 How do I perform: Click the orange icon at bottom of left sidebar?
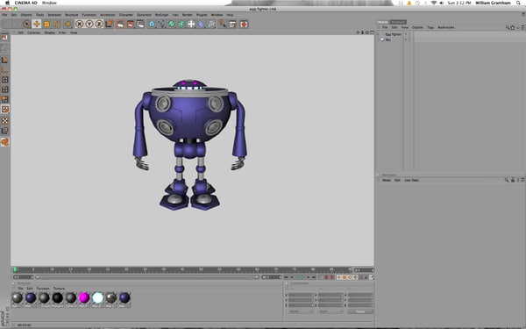[4, 142]
